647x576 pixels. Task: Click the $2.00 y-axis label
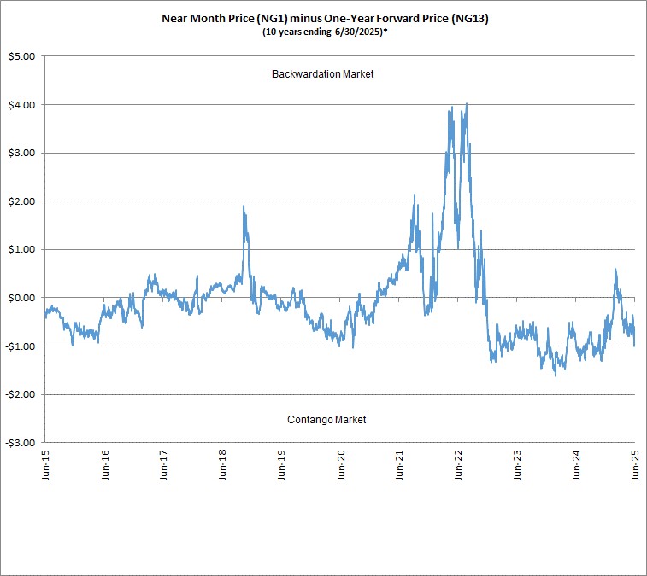[x=22, y=201]
